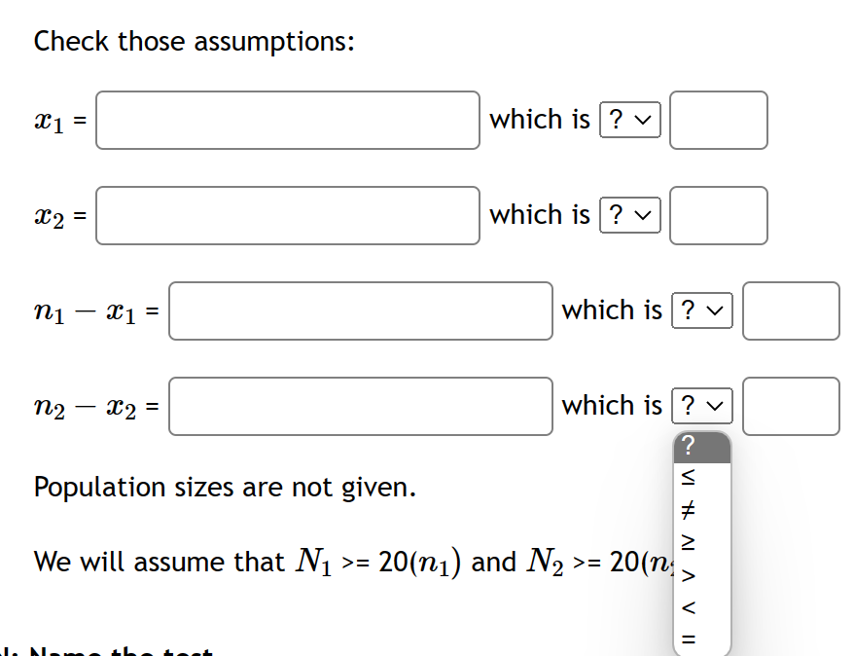This screenshot has height=656, width=854.
Task: Choose the > option from the list
Action: (x=702, y=575)
